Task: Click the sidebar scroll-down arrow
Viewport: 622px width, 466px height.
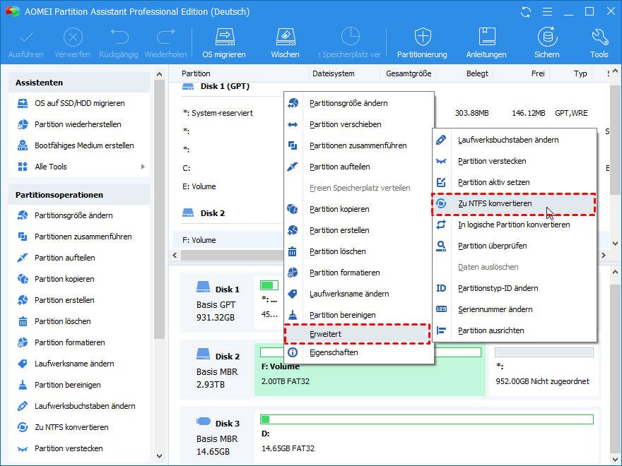Action: 160,456
